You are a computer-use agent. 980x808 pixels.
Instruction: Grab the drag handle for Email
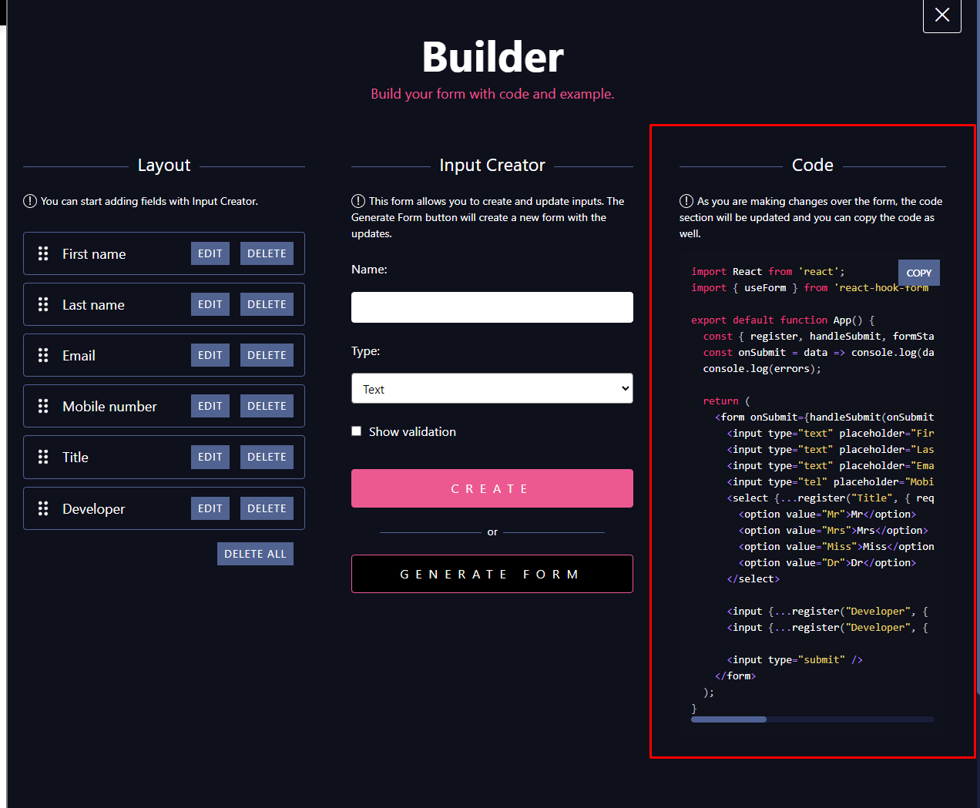[43, 355]
